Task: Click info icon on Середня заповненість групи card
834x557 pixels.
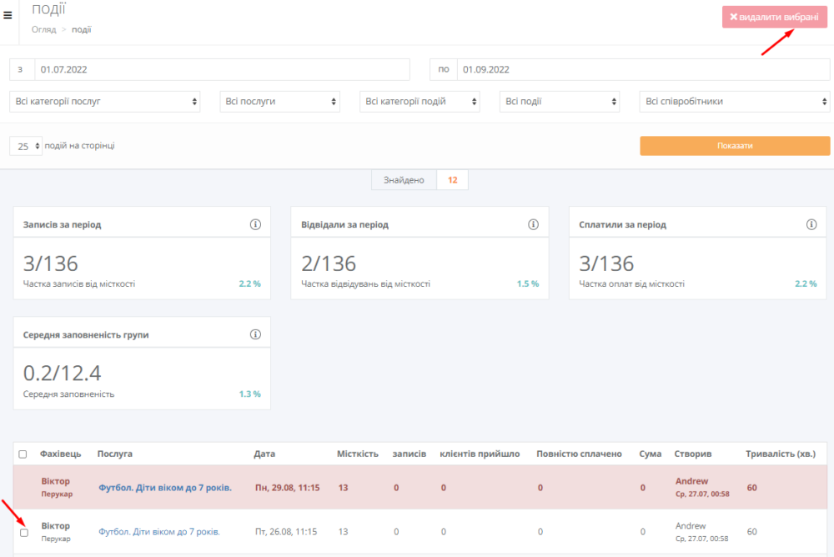Action: point(255,334)
